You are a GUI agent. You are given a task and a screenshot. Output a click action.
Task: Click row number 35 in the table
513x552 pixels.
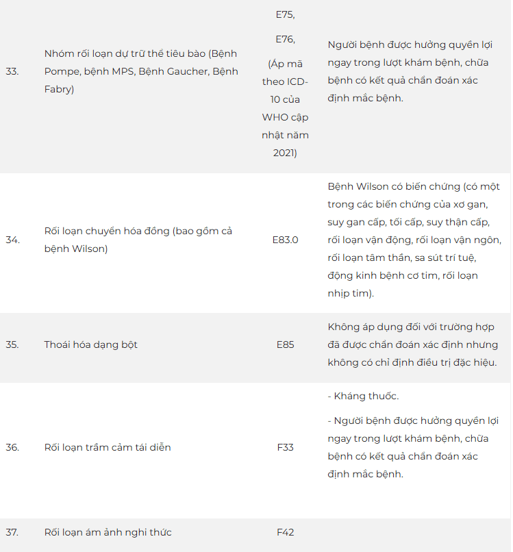(12, 344)
